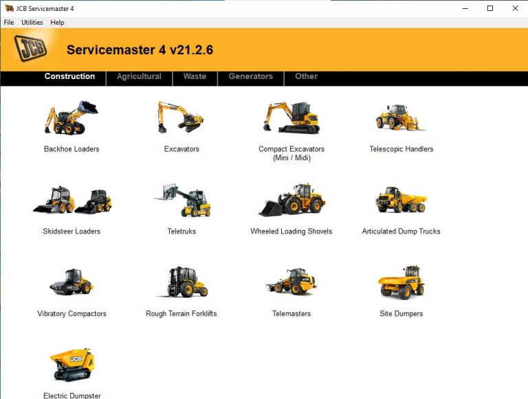This screenshot has height=399, width=528.
Task: Open the Rough Terrain Forklifts icon
Action: pos(181,282)
